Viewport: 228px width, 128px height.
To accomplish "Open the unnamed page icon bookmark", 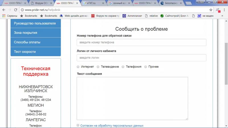I will point(194,16).
